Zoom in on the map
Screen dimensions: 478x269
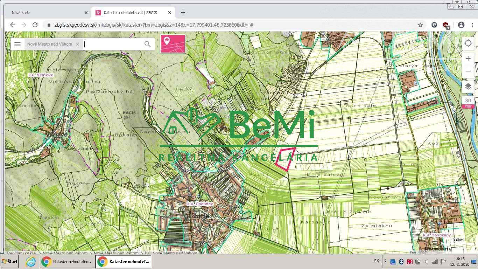point(468,58)
